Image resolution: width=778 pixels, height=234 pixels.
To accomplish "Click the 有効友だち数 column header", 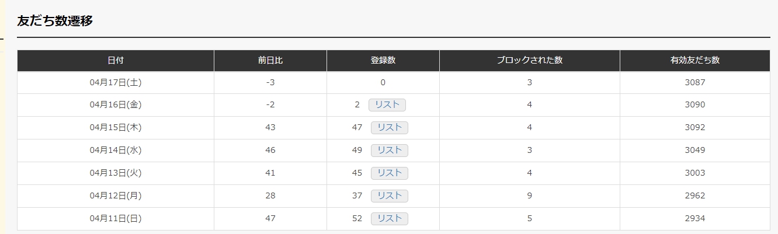I will [x=695, y=61].
